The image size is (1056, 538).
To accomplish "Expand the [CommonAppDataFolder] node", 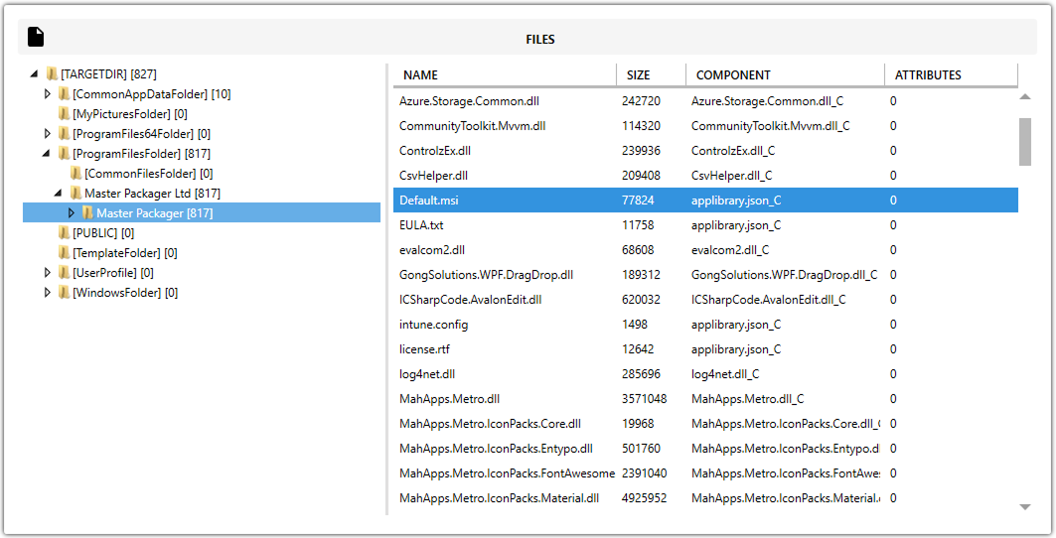I will [x=47, y=94].
